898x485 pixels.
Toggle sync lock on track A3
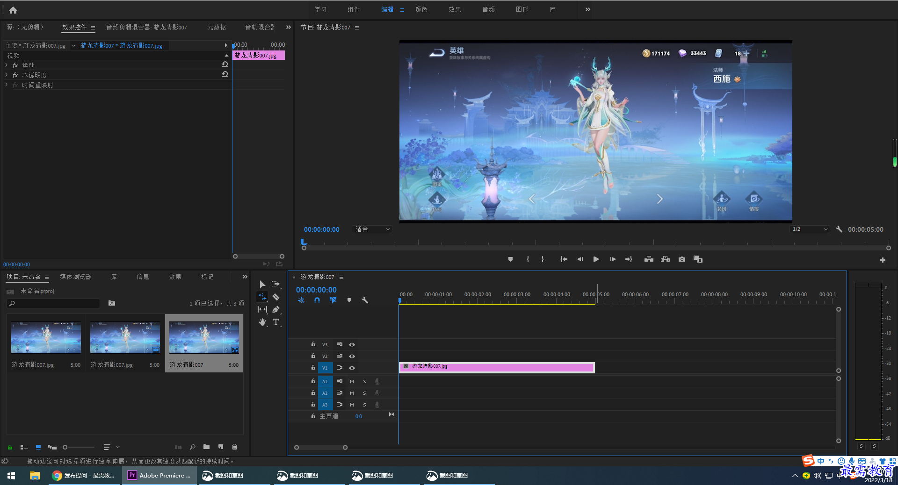point(339,405)
